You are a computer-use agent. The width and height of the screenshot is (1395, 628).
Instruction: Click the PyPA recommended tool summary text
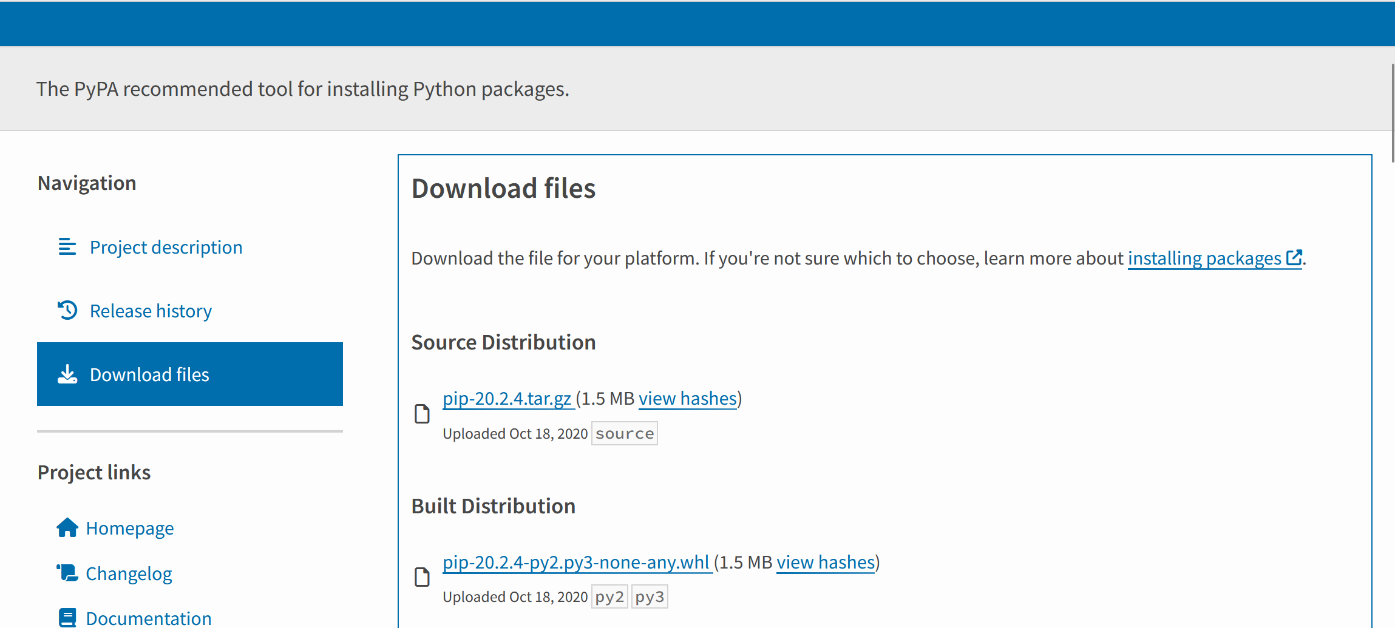[x=302, y=89]
